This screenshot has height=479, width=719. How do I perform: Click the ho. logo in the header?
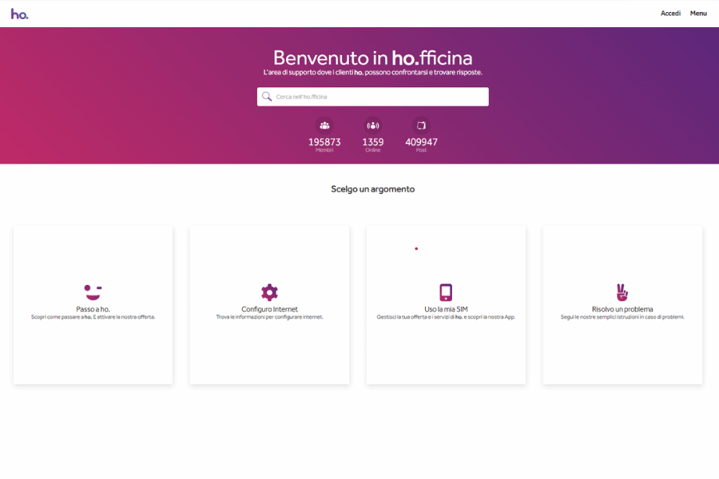coord(20,14)
